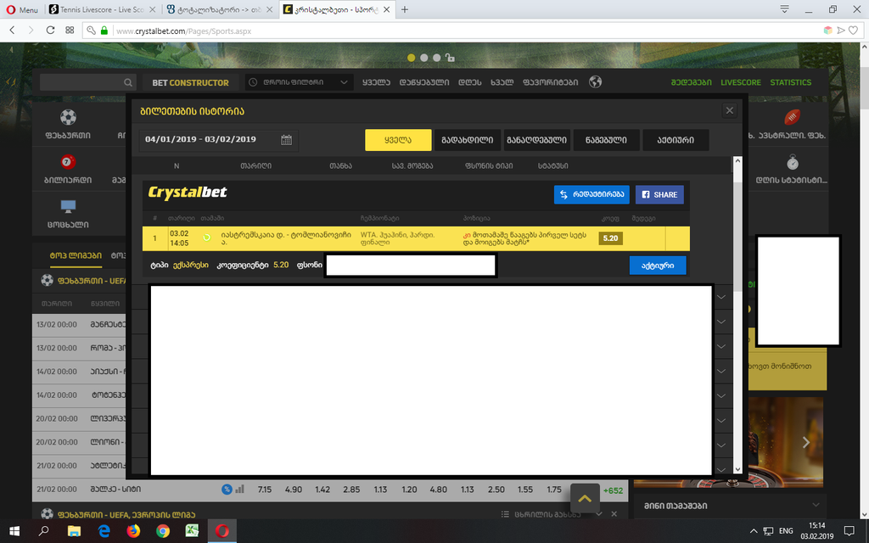Click the pending status circle icon in bet row
The width and height of the screenshot is (869, 543).
pyautogui.click(x=207, y=238)
